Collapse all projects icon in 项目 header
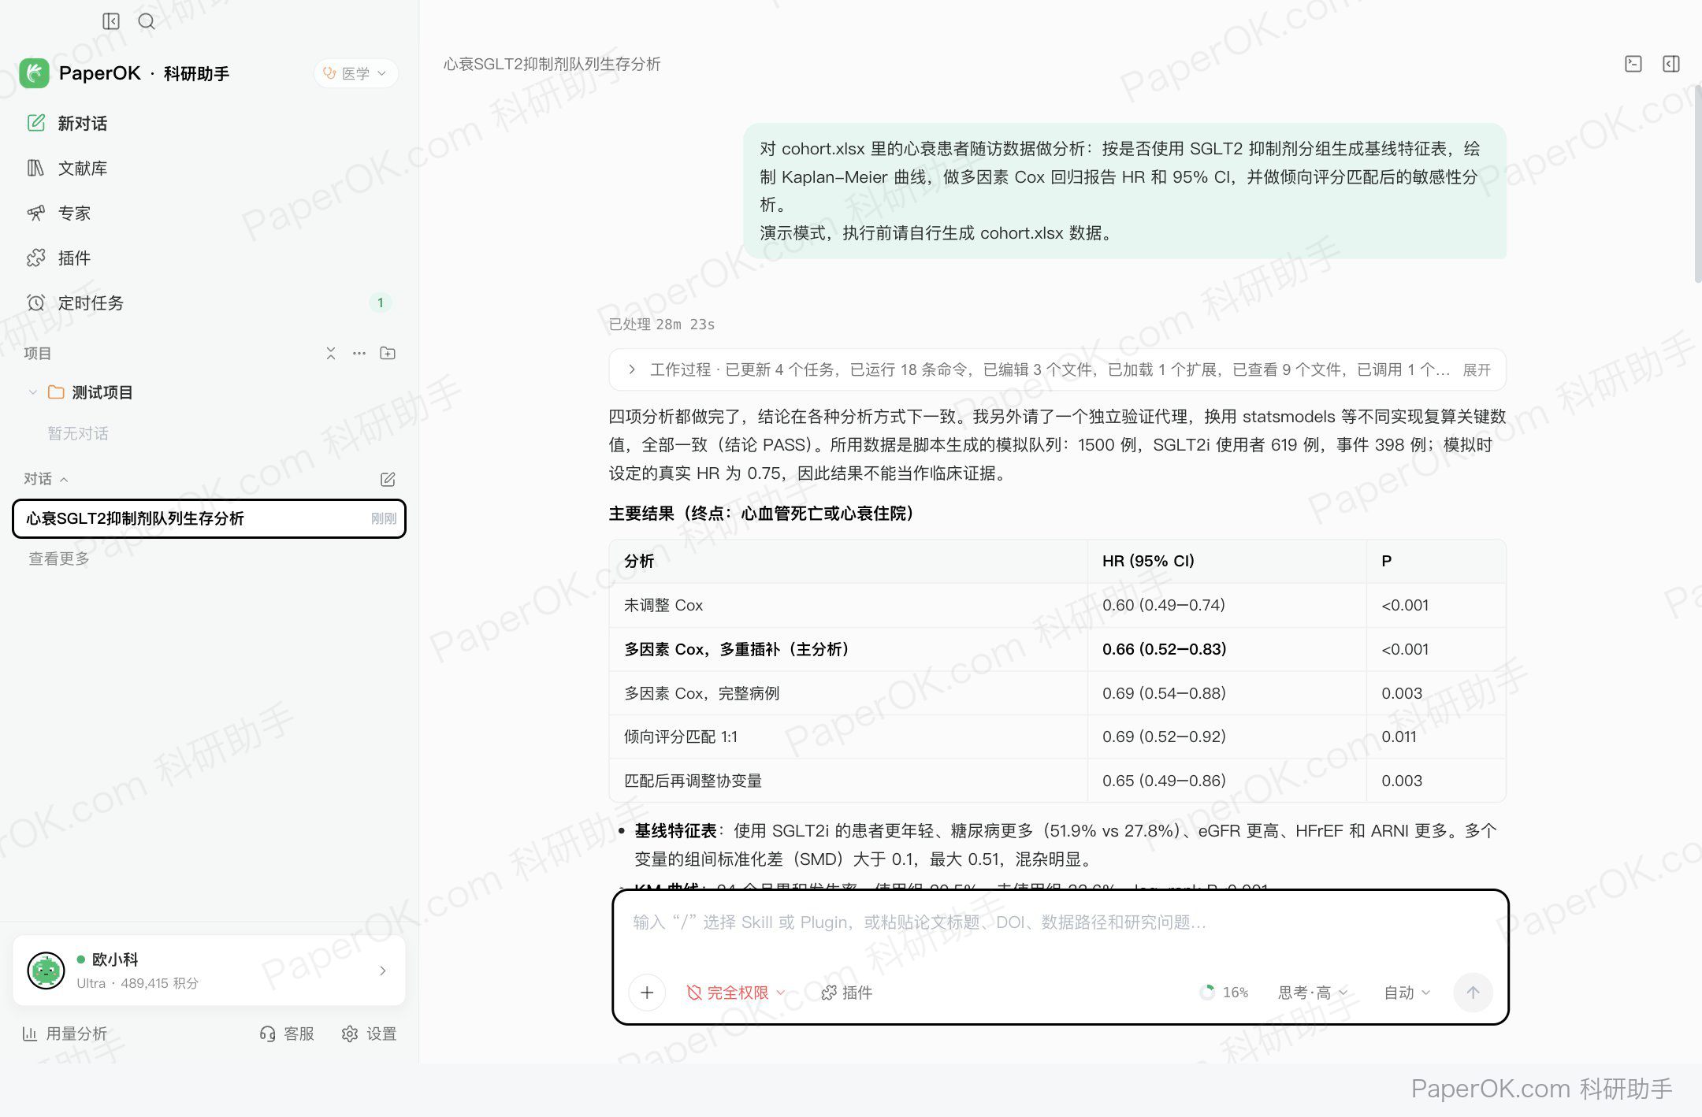 331,353
